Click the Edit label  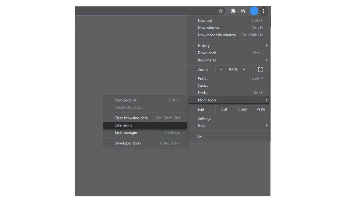pos(201,109)
